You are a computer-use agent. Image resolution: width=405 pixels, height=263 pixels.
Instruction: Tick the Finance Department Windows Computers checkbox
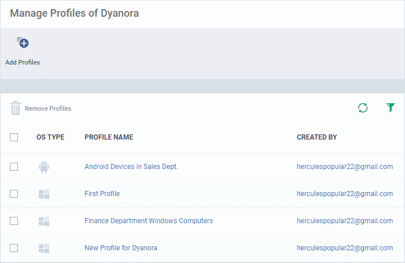[x=14, y=221]
